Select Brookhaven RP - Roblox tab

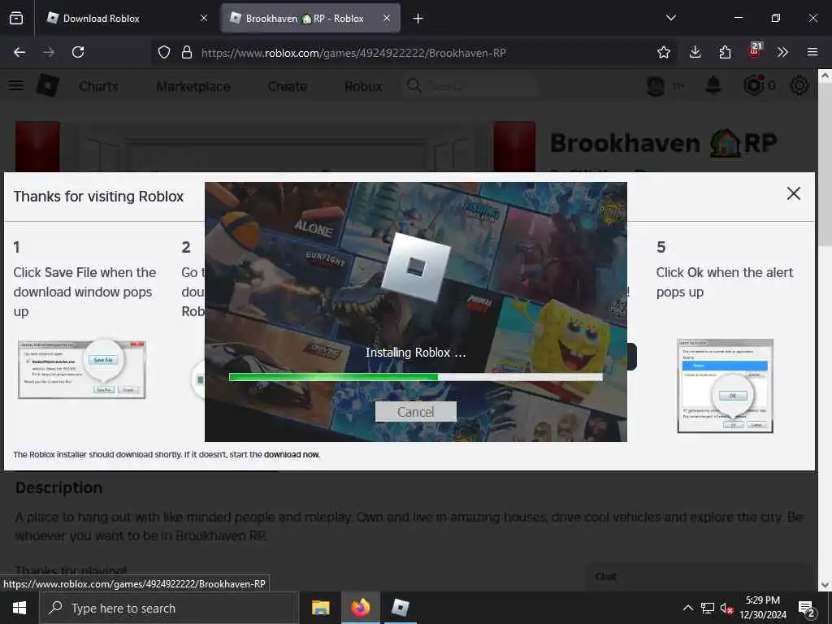305,18
